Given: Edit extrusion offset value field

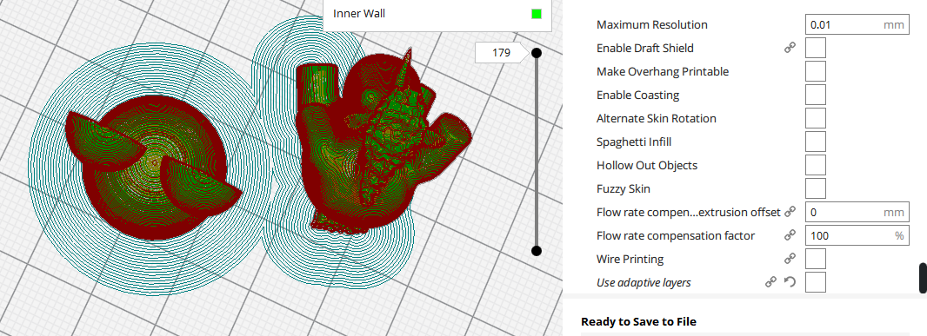Looking at the screenshot, I should click(857, 212).
